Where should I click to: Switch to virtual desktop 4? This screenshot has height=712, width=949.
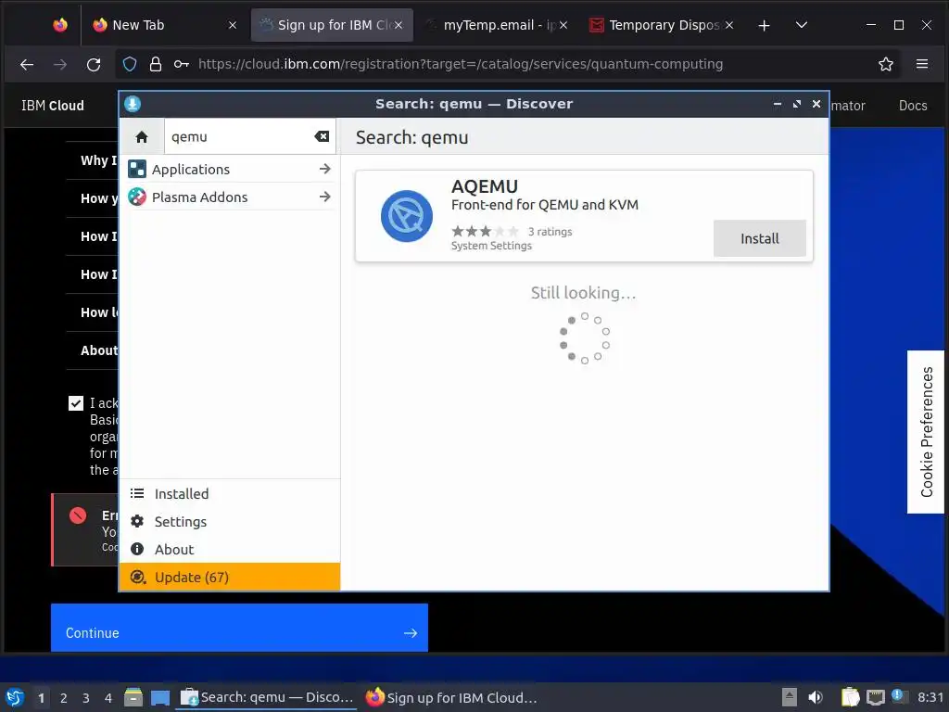pyautogui.click(x=108, y=698)
